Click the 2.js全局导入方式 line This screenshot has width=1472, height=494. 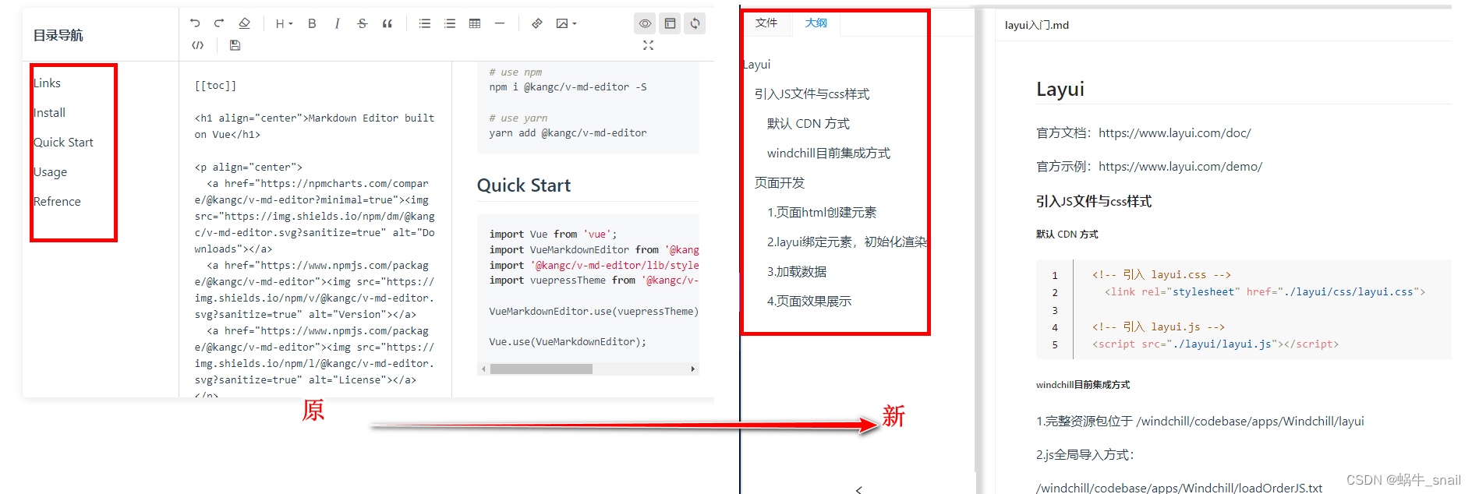click(x=1085, y=454)
